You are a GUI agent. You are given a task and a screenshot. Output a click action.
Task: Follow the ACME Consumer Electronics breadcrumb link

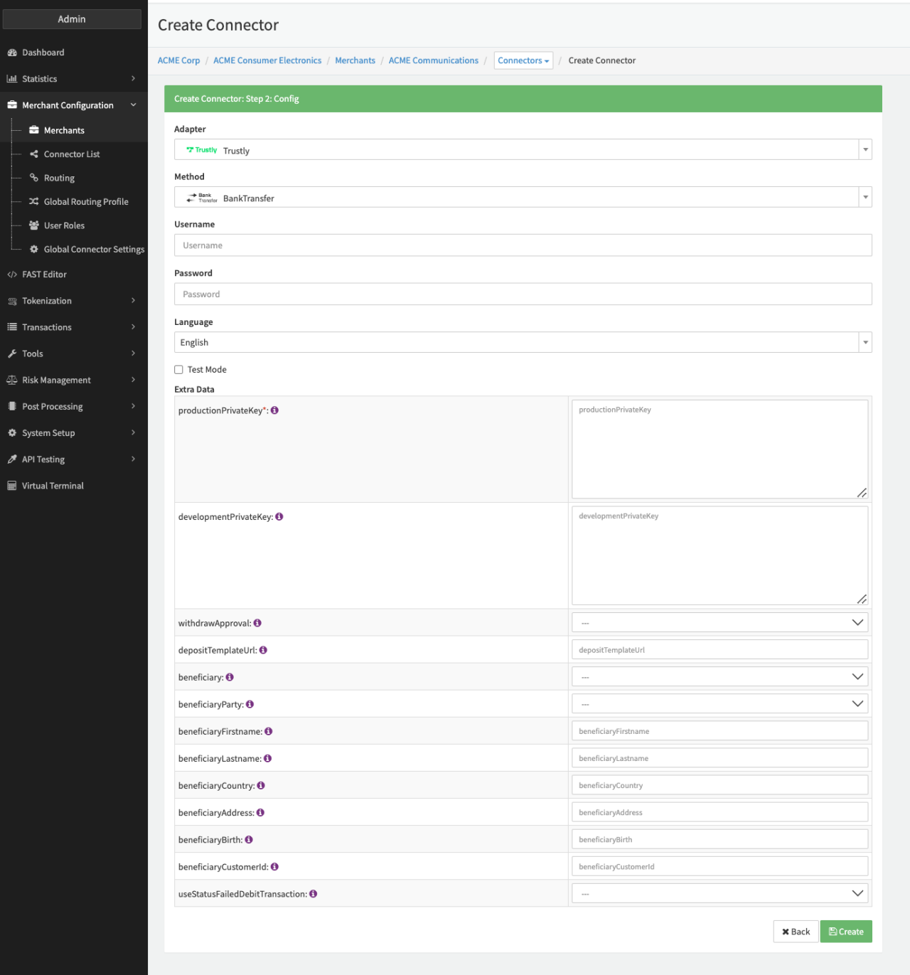[x=267, y=61]
